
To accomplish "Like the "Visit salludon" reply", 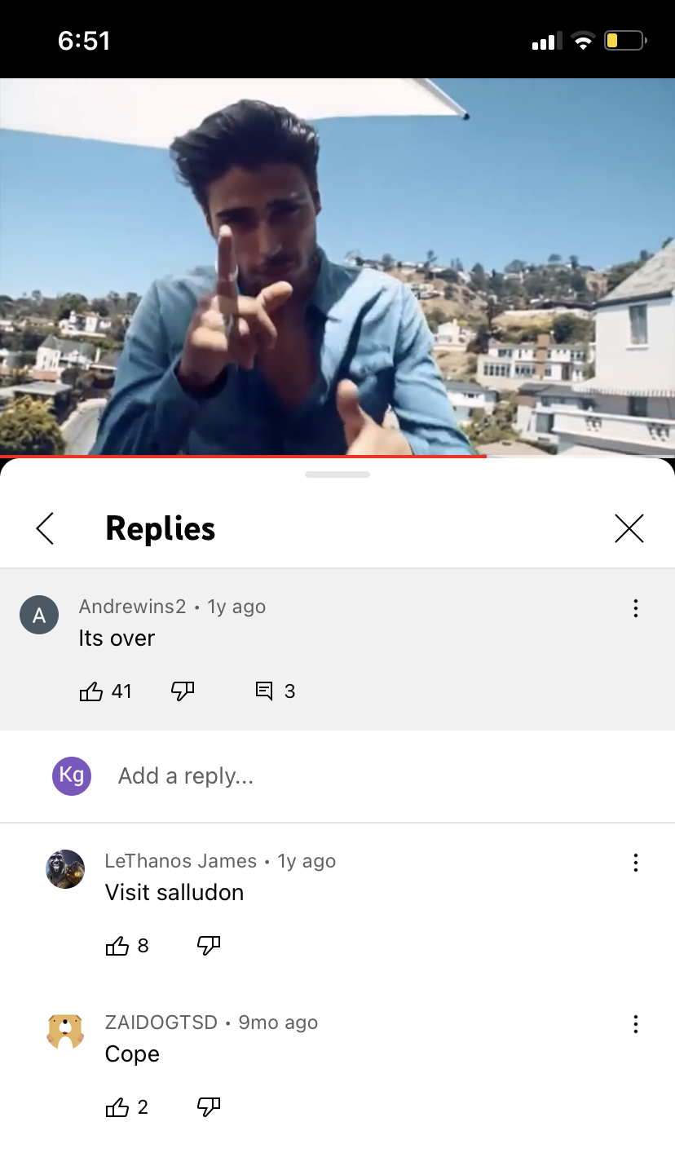I will click(117, 946).
